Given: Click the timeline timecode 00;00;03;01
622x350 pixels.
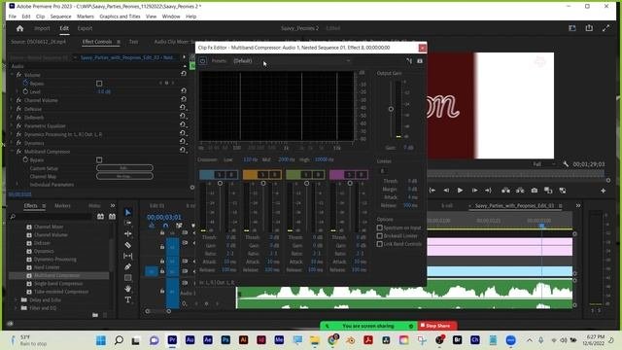Looking at the screenshot, I should [164, 217].
